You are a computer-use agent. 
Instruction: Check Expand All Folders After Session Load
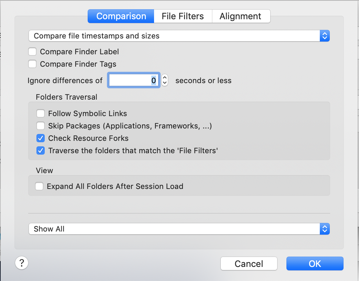[39, 187]
